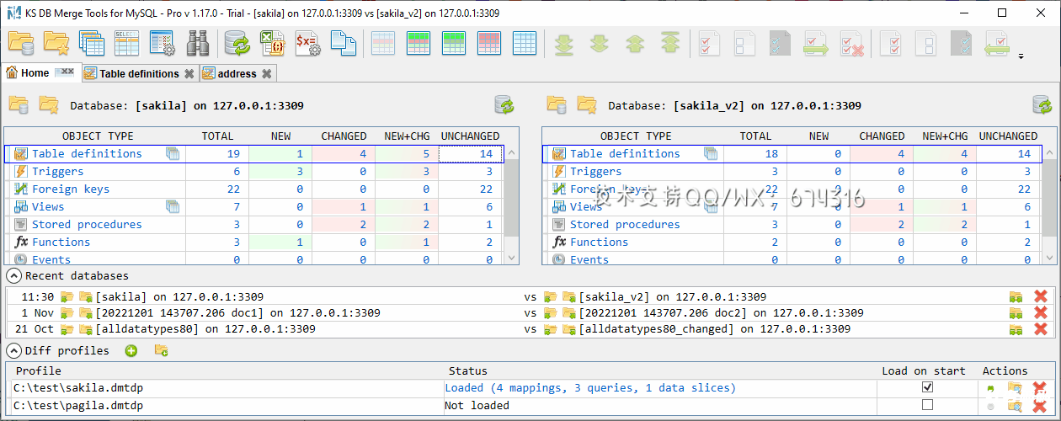Open database button in toolbar
1061x421 pixels.
(x=20, y=42)
